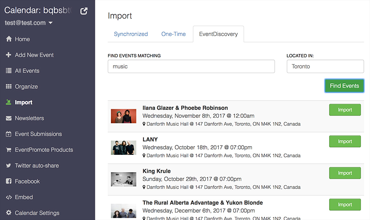Click the Find Events Matching search field

click(x=191, y=66)
